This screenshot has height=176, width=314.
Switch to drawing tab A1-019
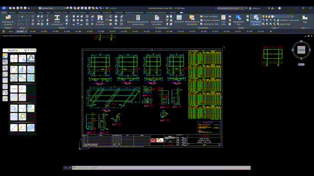[261, 31]
